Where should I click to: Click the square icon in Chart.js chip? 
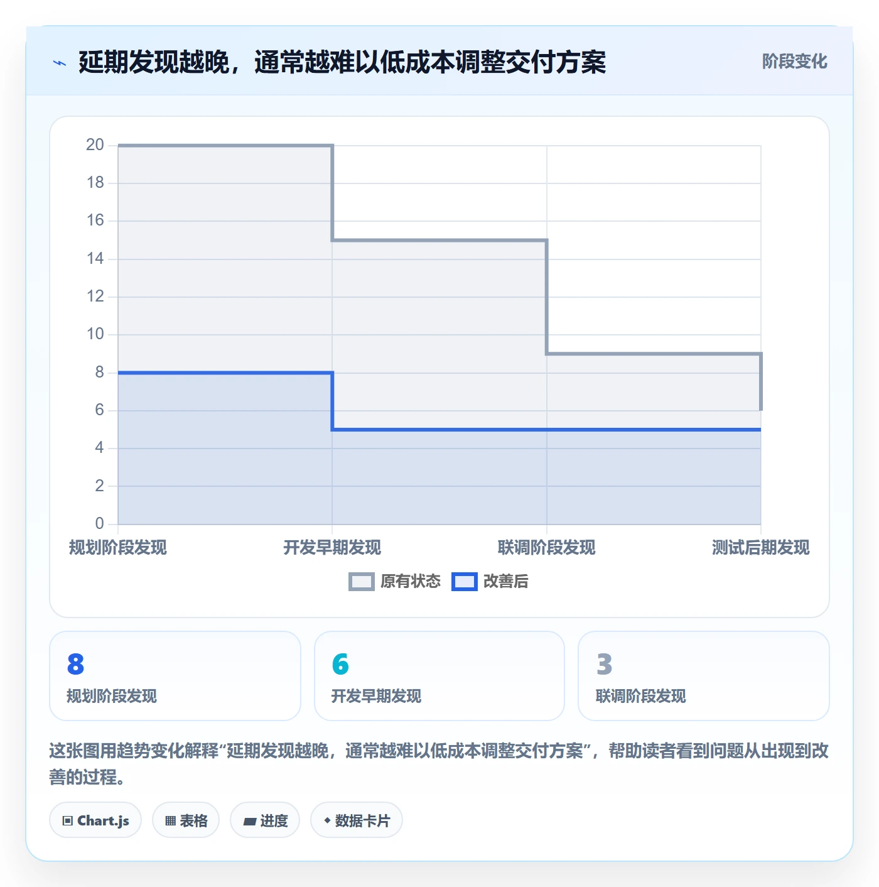tap(68, 820)
